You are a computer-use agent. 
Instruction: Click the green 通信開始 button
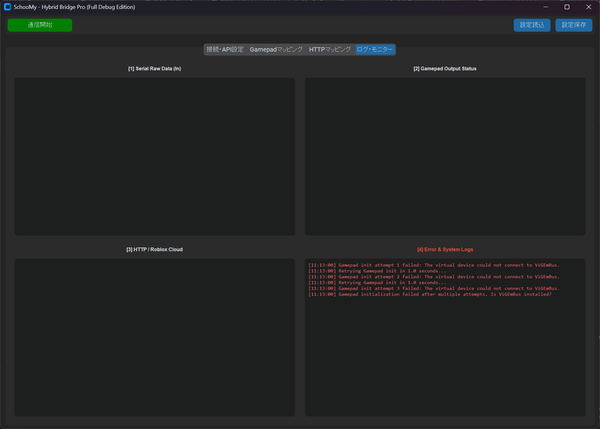pos(40,25)
